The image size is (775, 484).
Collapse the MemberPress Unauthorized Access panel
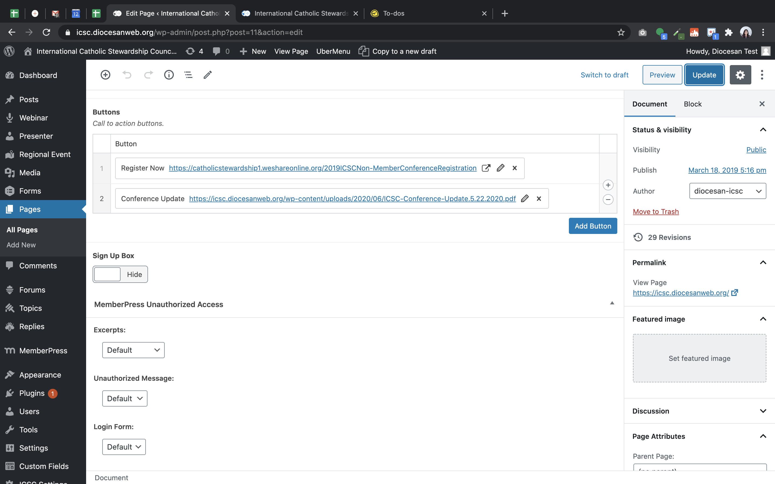pyautogui.click(x=612, y=303)
